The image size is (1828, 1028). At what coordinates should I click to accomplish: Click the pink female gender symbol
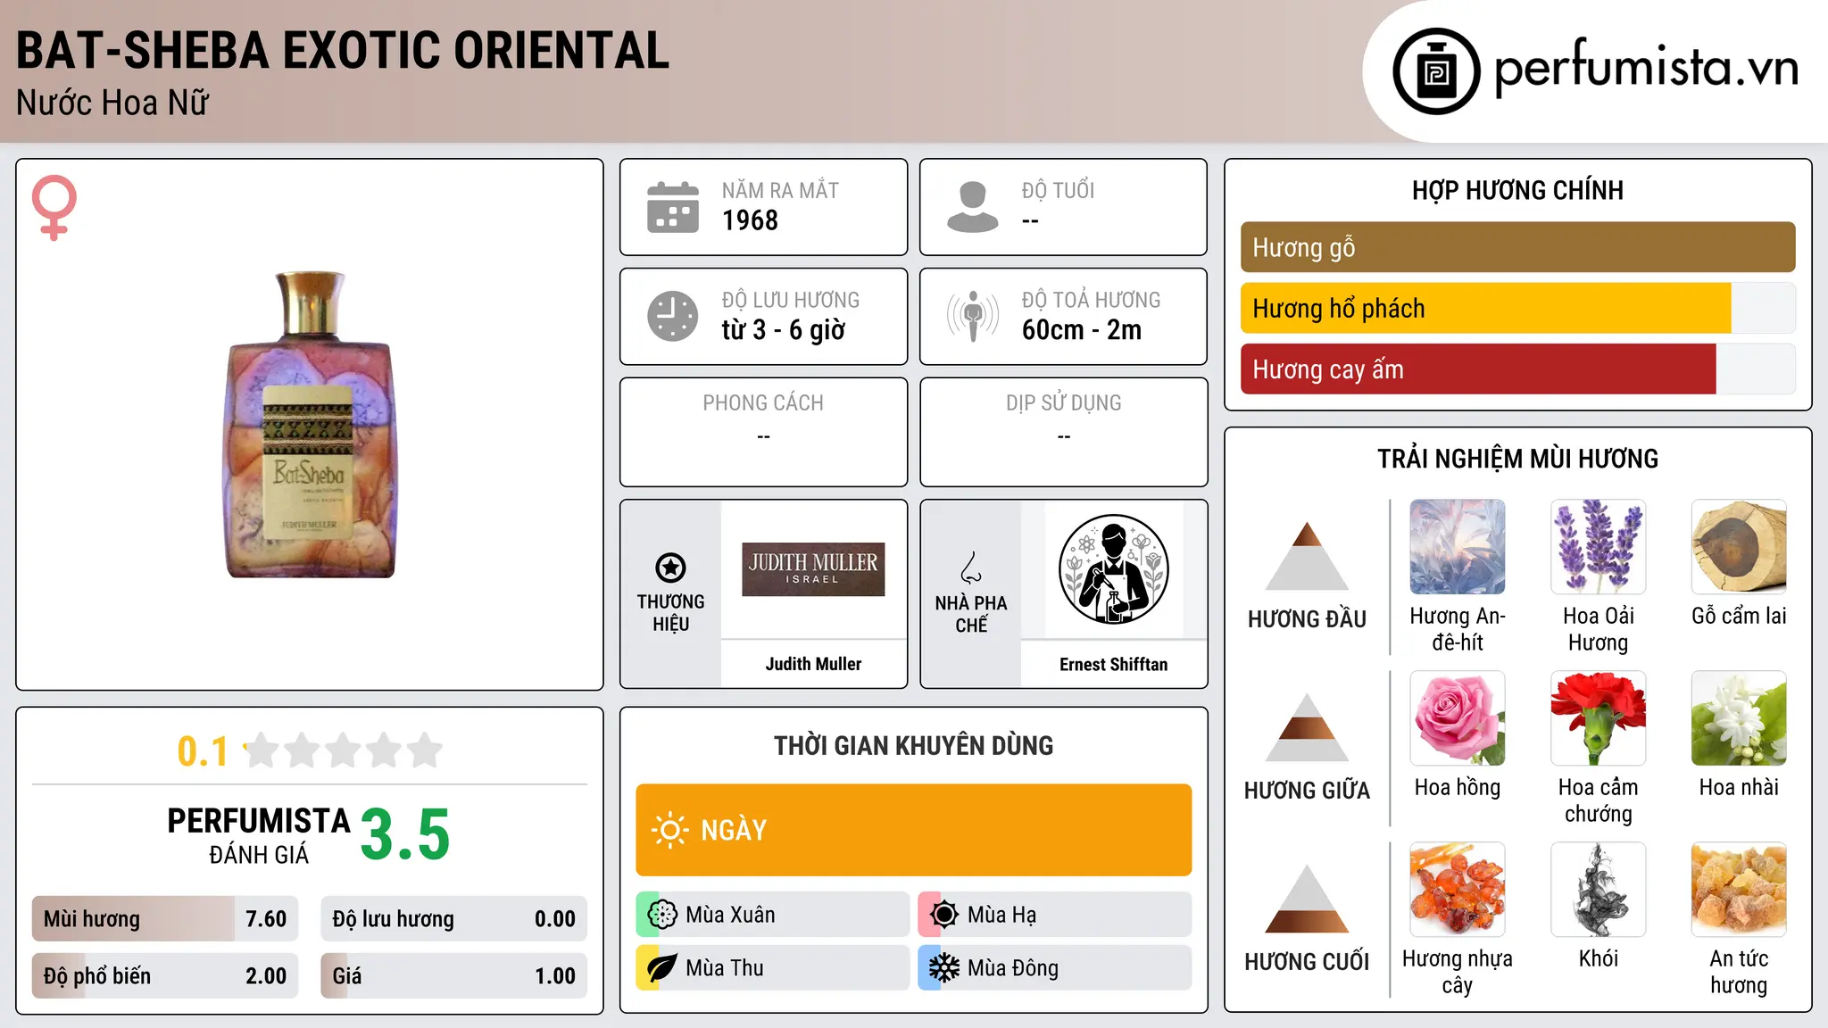click(54, 207)
